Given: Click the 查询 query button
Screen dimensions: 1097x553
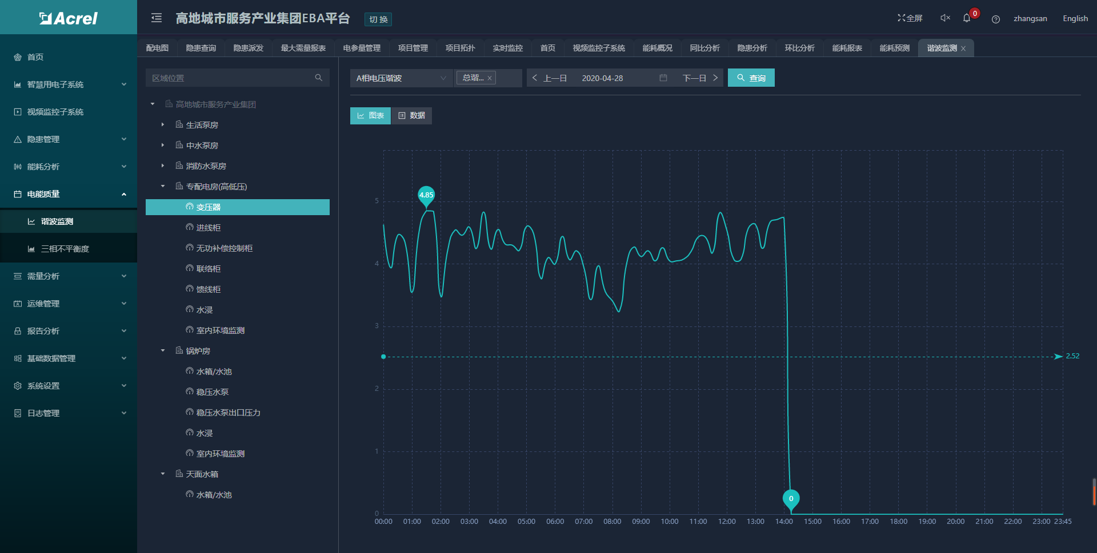Looking at the screenshot, I should click(x=751, y=78).
